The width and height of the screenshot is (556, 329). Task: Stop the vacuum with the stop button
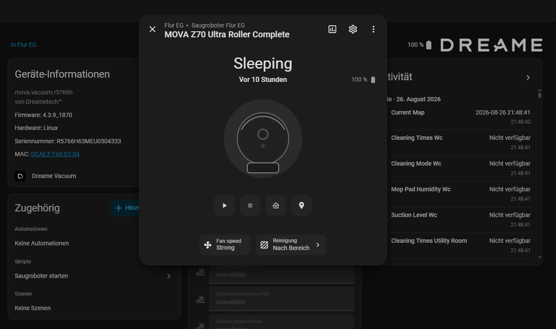point(250,205)
